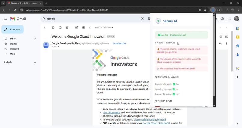
Task: Click the Spoofing Attempt result row
Action: point(167,89)
